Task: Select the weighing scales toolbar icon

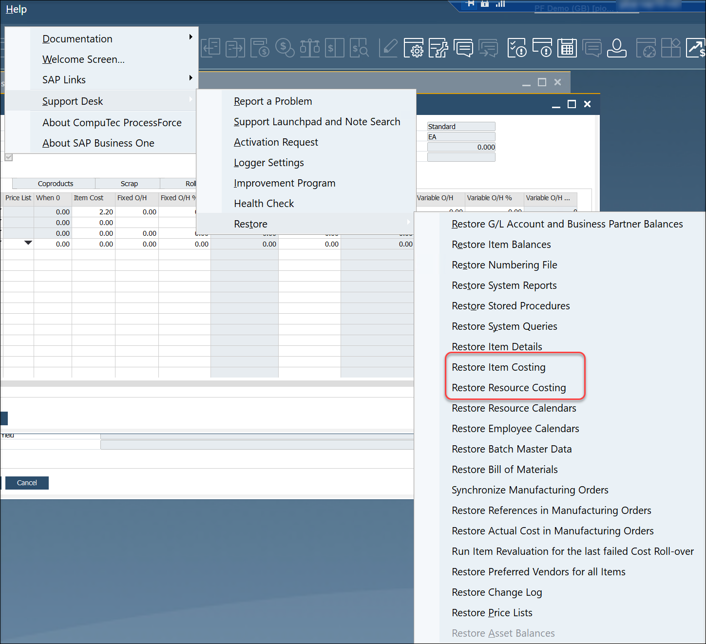Action: click(x=310, y=48)
